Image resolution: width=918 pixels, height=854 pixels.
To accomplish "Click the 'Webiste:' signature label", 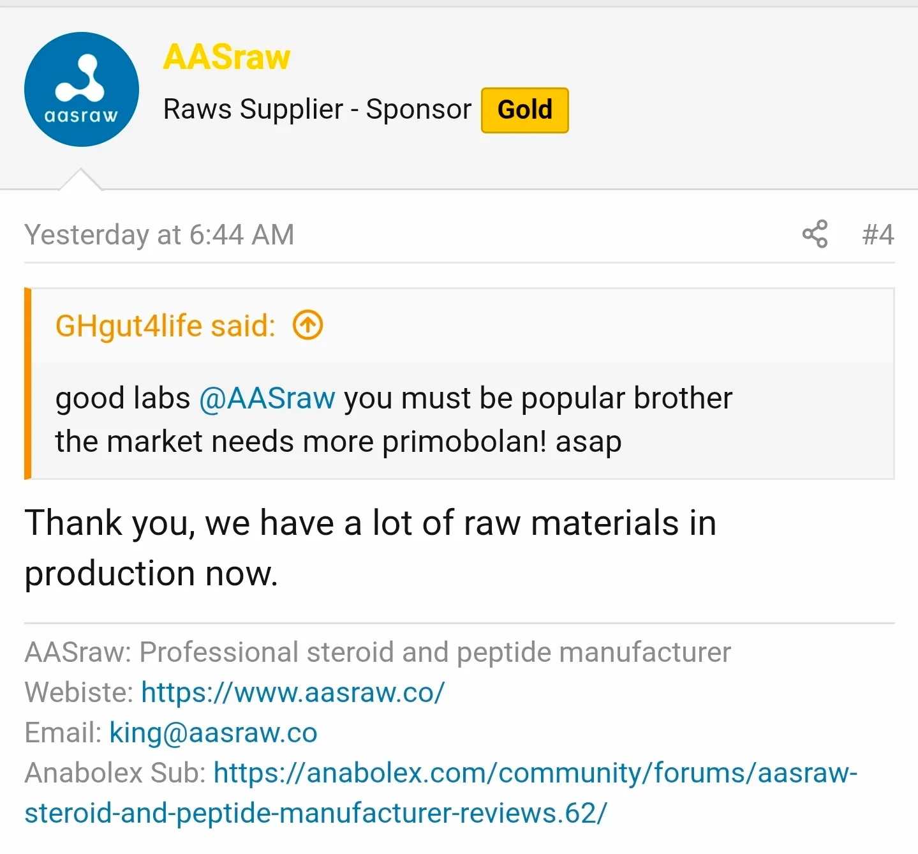I will (x=78, y=693).
